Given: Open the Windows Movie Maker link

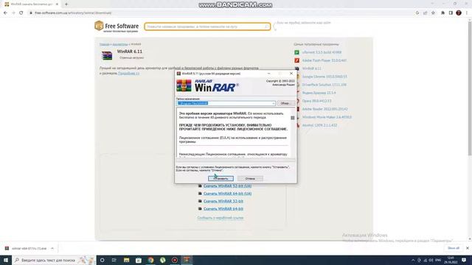Looking at the screenshot, I should point(327,117).
